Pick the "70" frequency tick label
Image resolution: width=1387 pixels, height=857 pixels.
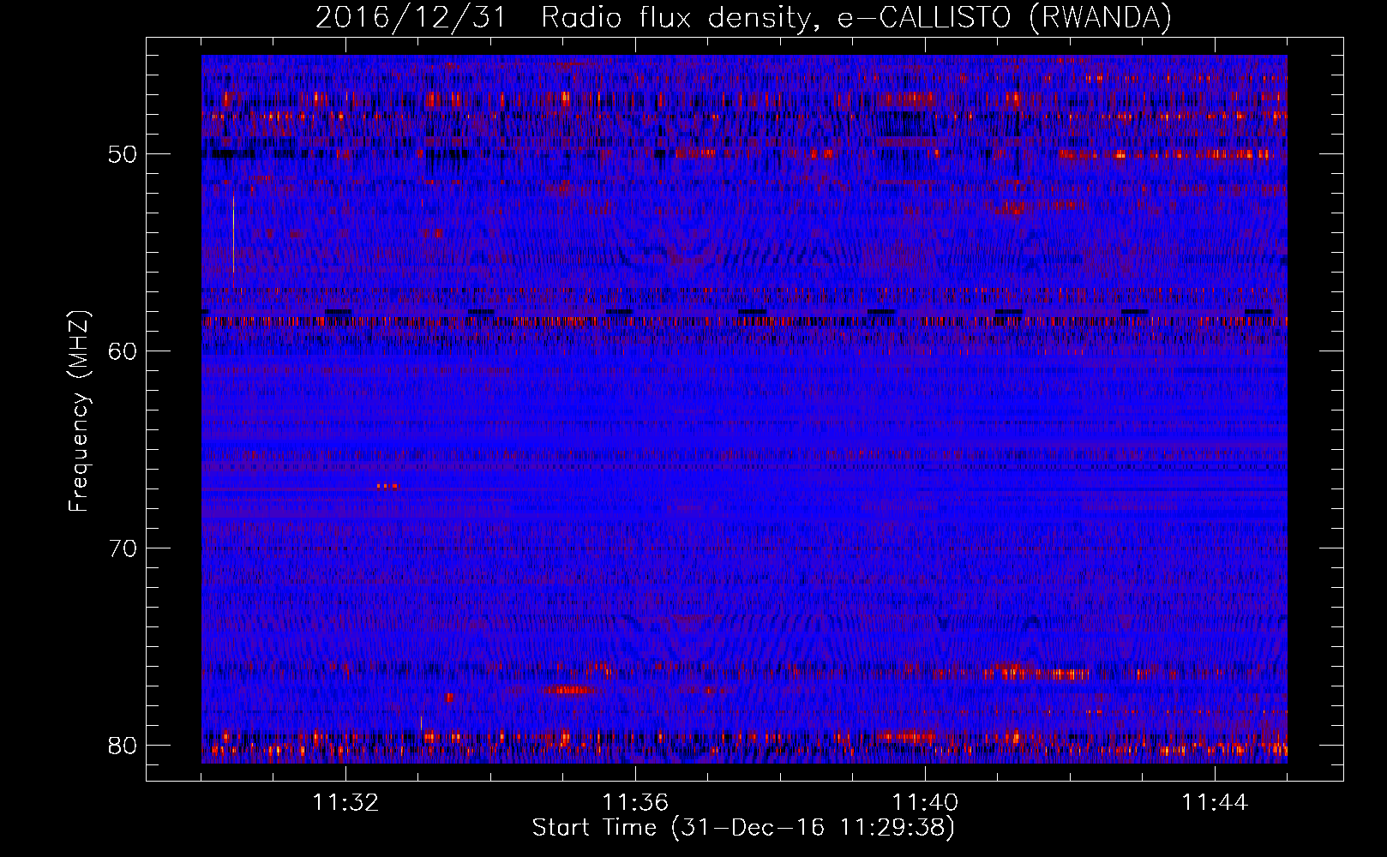tap(123, 548)
